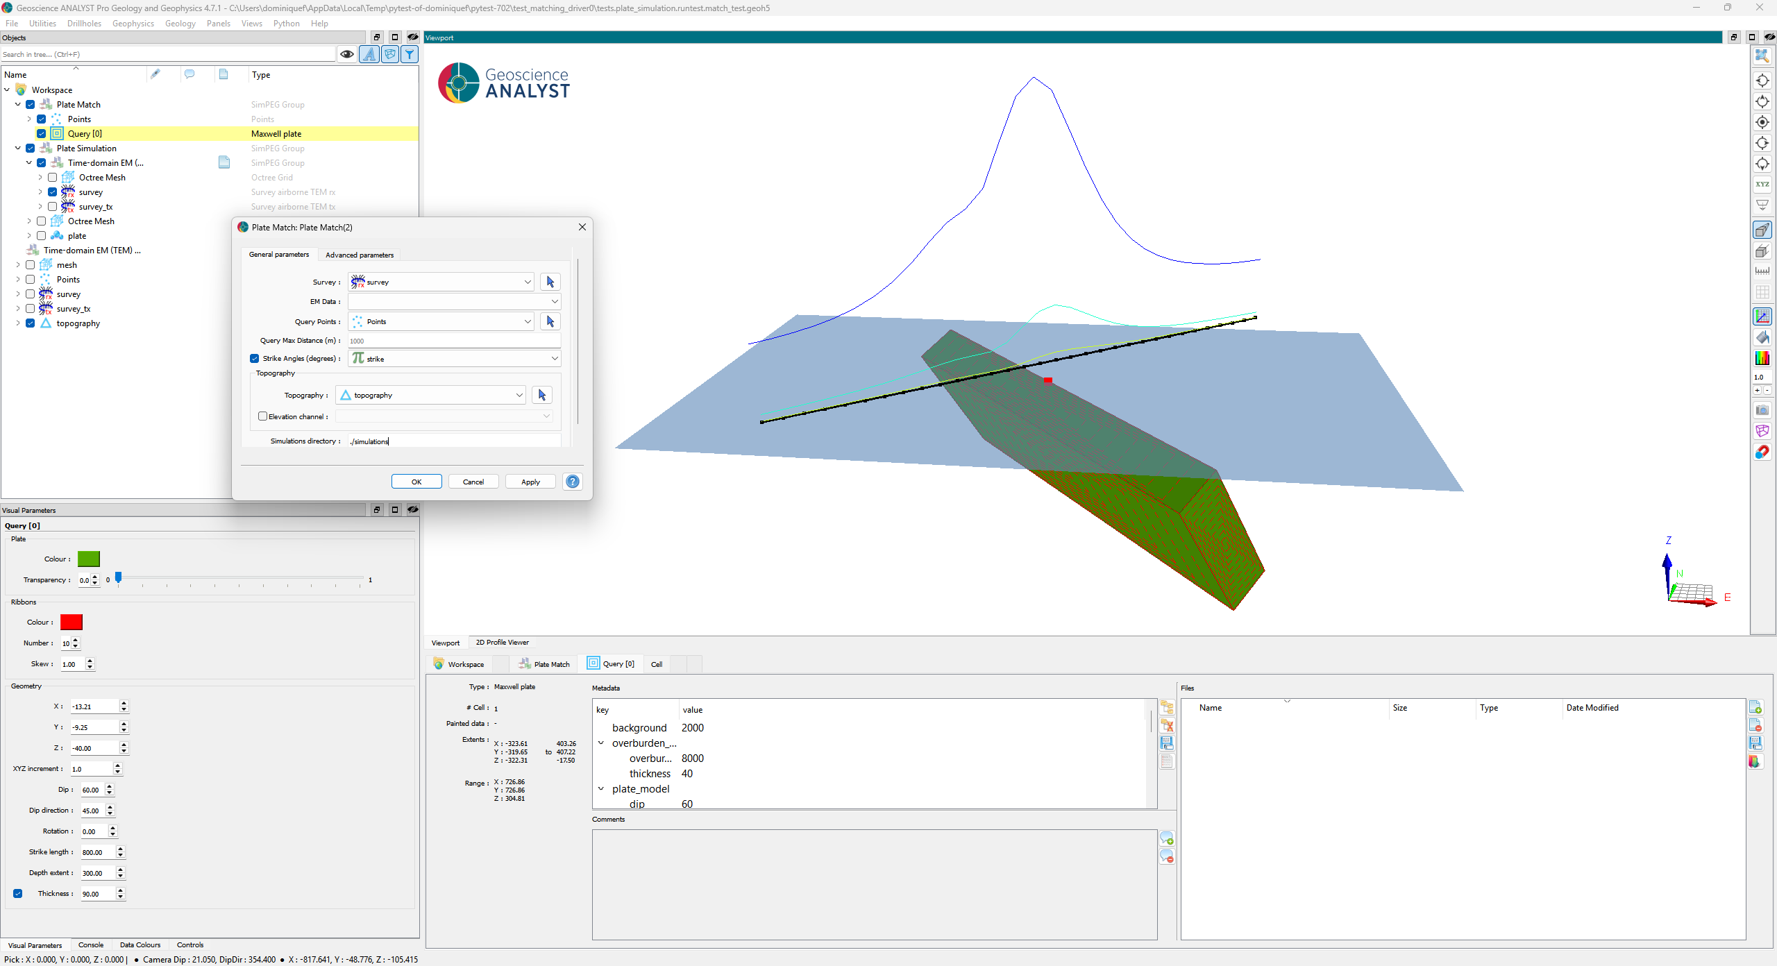Click the camera snapshot icon
Viewport: 1777px width, 966px height.
tap(1762, 410)
